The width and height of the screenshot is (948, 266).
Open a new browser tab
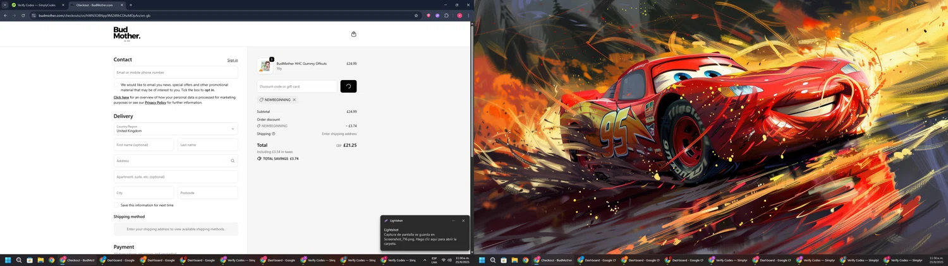pos(131,5)
